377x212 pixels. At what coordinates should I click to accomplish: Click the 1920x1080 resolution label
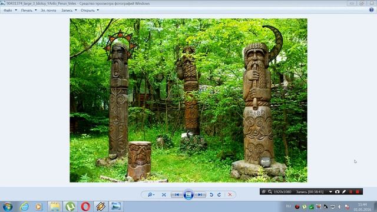[x=282, y=191]
